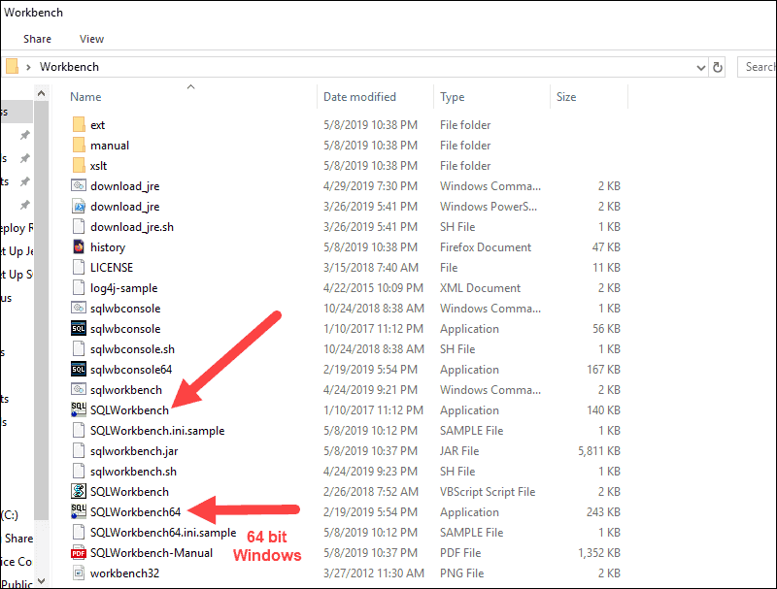Image resolution: width=777 pixels, height=589 pixels.
Task: Sort by Date modified column header
Action: point(359,97)
